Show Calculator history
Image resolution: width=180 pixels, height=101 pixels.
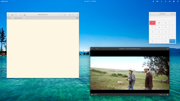pyautogui.click(x=171, y=14)
